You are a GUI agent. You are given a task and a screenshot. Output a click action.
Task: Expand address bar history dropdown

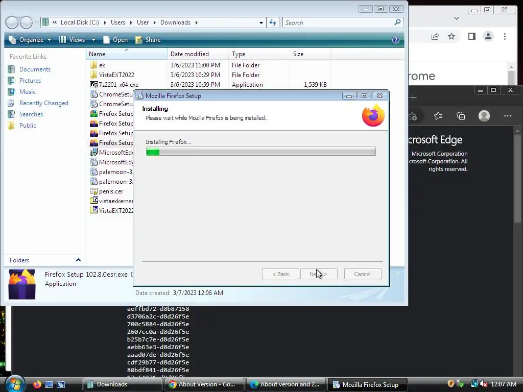(261, 22)
